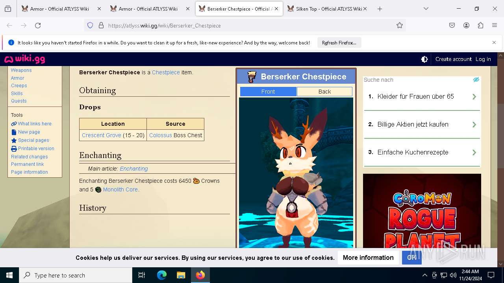This screenshot has width=504, height=283.
Task: Open Creeps sidebar link
Action: point(19,86)
